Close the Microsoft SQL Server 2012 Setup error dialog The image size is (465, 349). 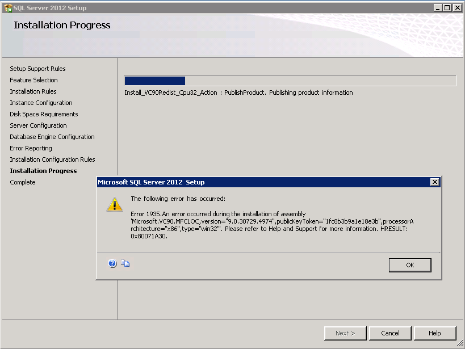click(x=434, y=182)
